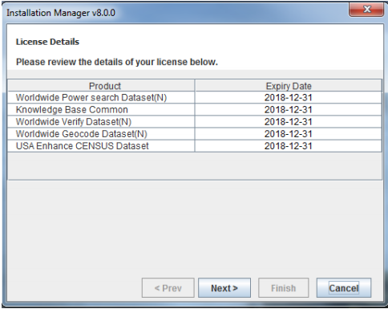
Task: Select the Worldwide Verify Dataset(N) row
Action: [195, 122]
